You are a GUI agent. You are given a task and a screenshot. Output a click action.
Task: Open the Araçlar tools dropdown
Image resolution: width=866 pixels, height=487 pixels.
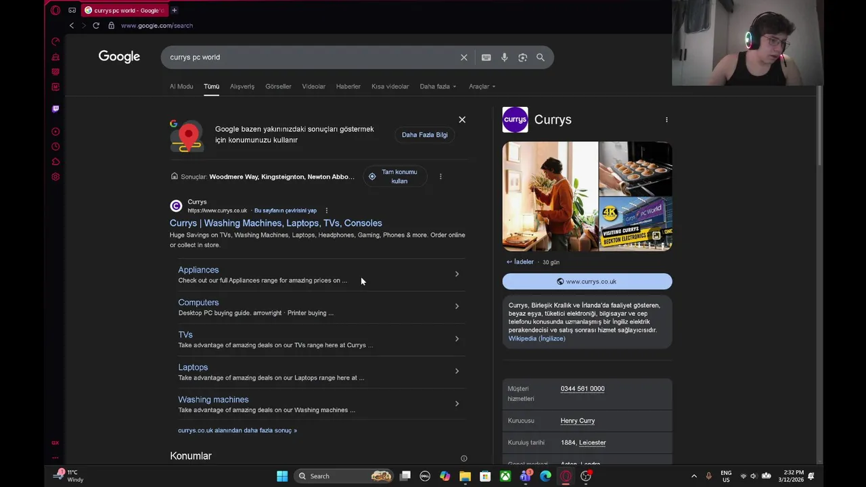pos(482,87)
